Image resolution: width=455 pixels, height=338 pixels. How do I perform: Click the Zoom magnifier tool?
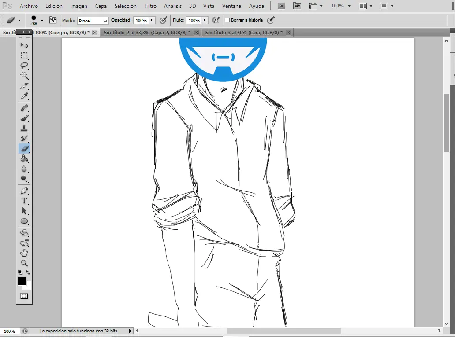24,263
